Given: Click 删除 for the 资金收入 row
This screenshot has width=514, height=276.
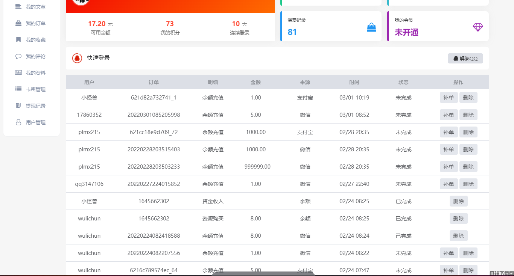Looking at the screenshot, I should pyautogui.click(x=458, y=201).
